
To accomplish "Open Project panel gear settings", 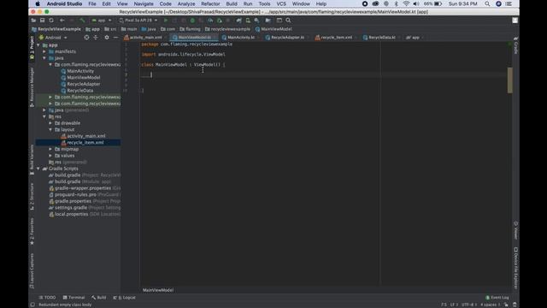I will click(x=107, y=38).
